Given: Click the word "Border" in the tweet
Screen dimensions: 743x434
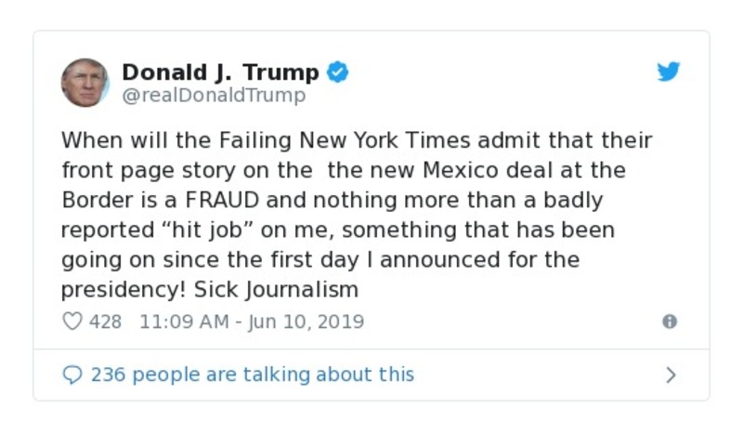Looking at the screenshot, I should 93,201.
